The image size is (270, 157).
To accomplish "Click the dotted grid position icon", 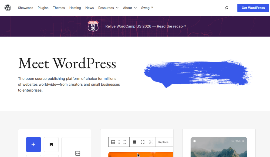I will (x=151, y=142).
